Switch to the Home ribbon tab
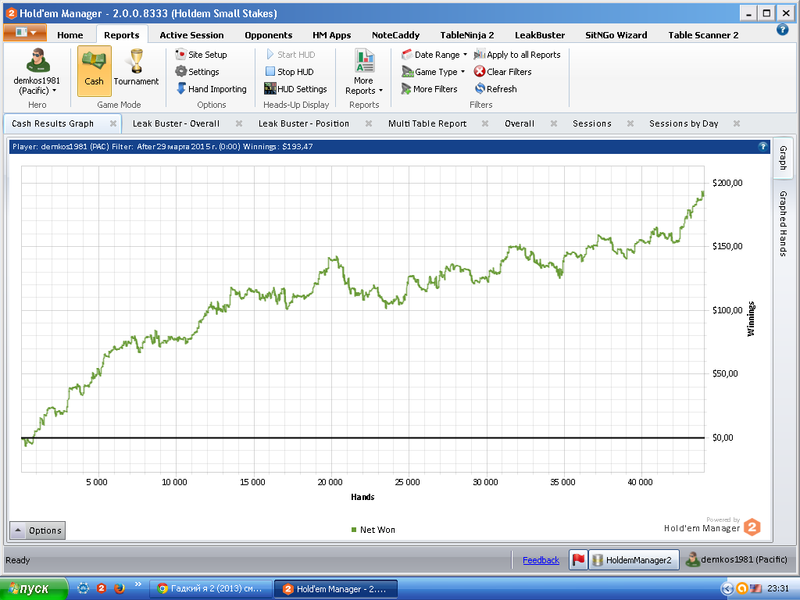 (x=70, y=35)
